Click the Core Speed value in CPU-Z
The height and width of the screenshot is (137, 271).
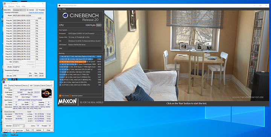(x=19, y=114)
